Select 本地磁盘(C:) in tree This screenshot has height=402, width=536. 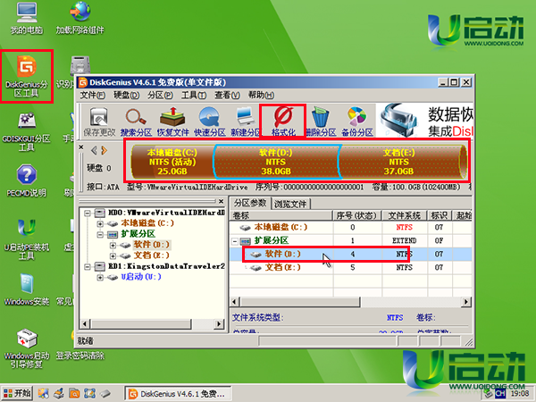(x=147, y=223)
